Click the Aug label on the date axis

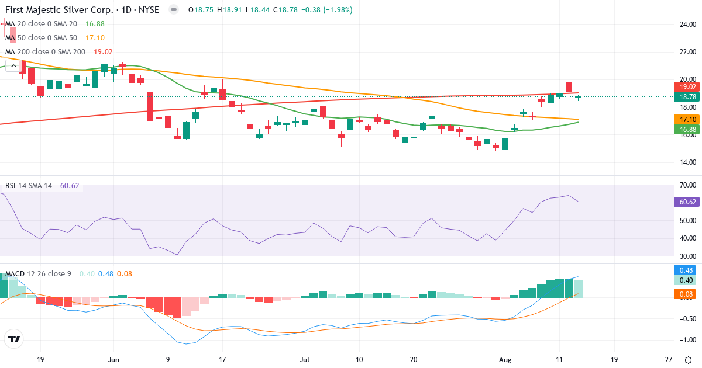504,360
